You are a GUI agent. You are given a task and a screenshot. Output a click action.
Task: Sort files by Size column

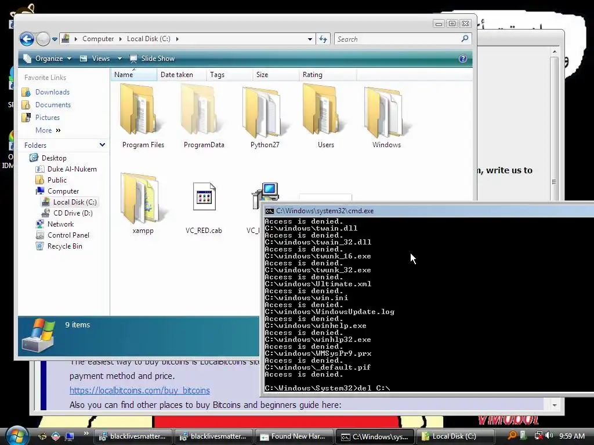tap(276, 75)
